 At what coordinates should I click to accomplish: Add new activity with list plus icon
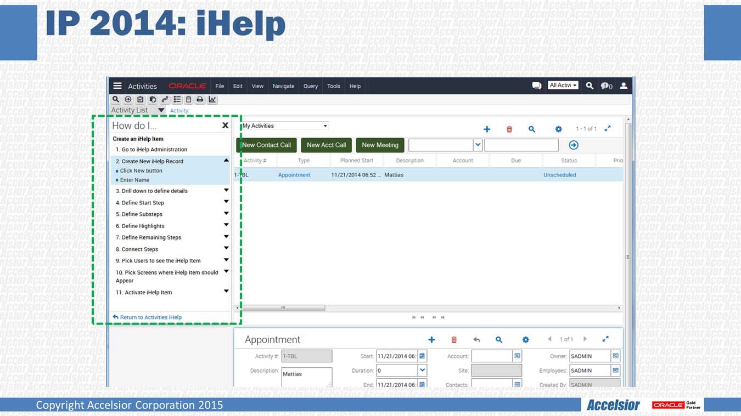pyautogui.click(x=487, y=129)
